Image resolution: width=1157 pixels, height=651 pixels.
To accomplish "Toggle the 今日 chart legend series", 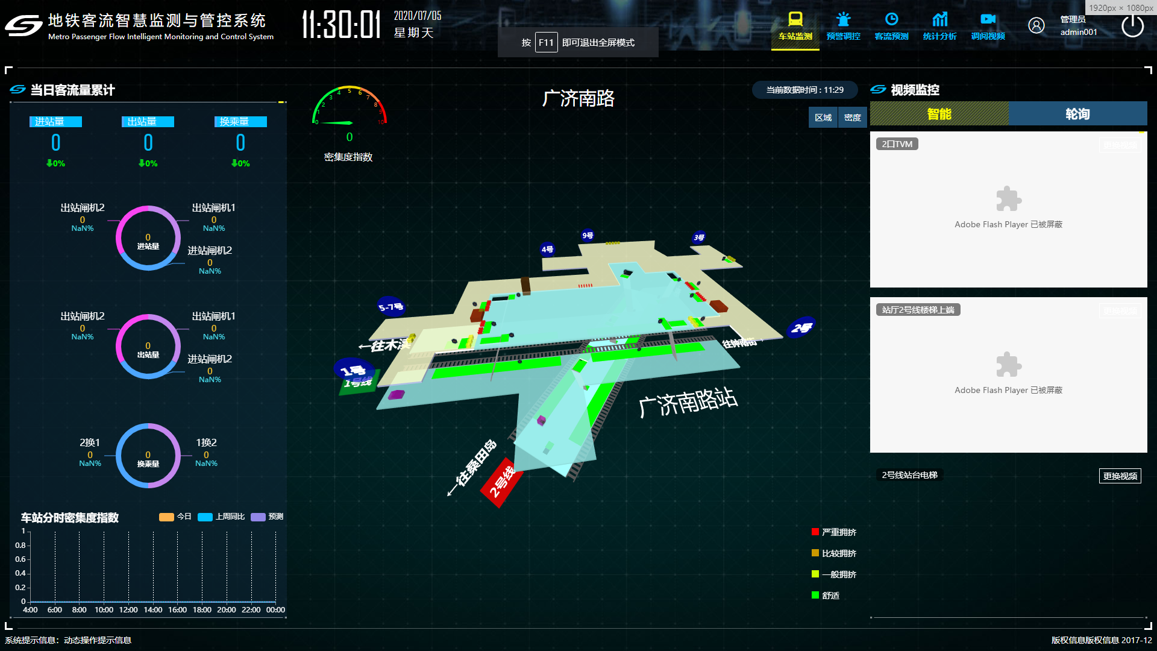I will point(167,517).
